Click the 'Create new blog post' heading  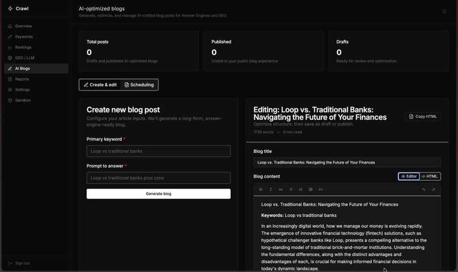(123, 110)
